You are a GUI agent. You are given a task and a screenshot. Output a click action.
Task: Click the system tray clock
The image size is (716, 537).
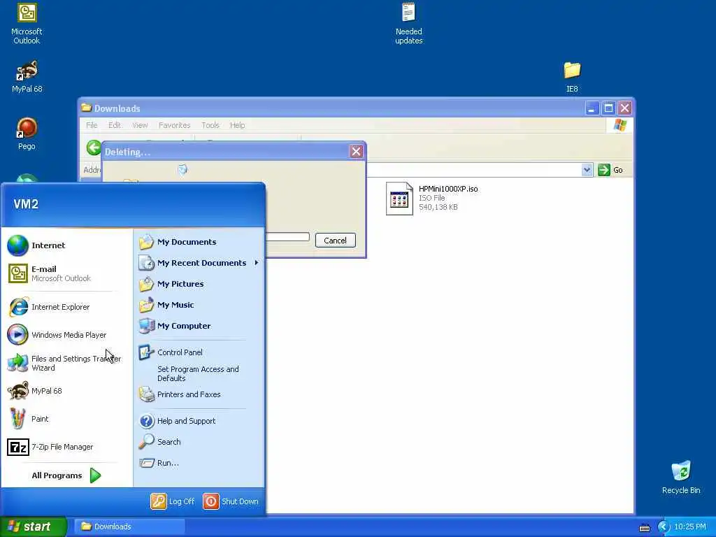point(690,527)
